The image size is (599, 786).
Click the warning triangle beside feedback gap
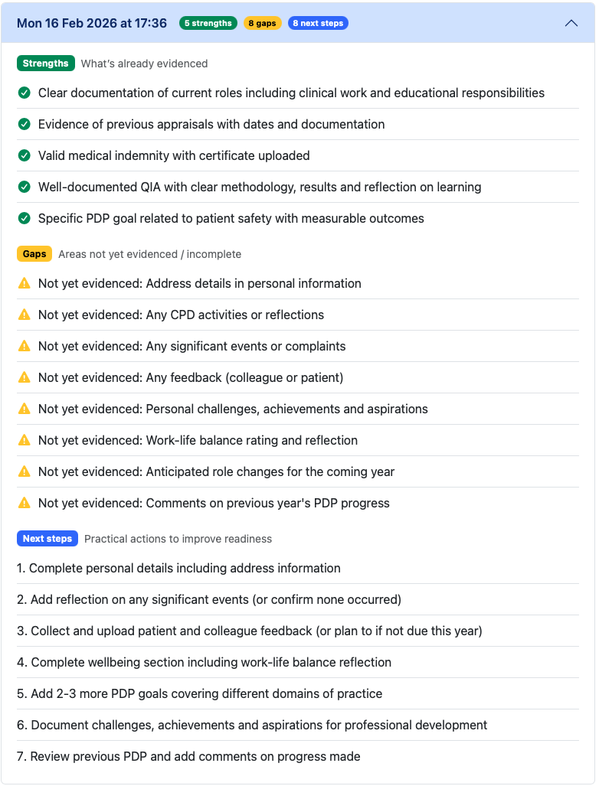coord(25,377)
